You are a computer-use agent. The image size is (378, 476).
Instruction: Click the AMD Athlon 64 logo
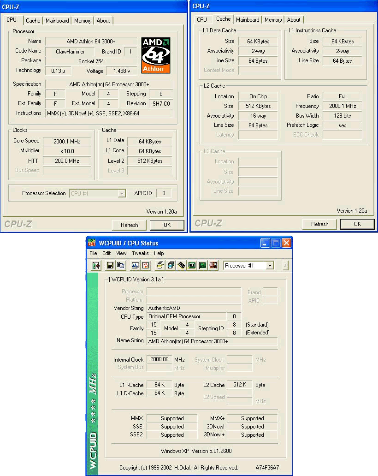coord(156,55)
